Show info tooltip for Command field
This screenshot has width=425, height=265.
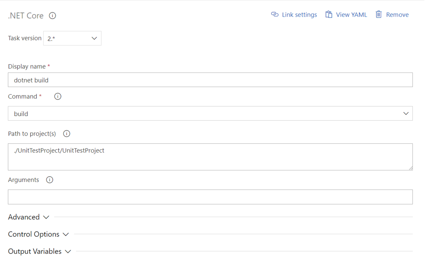[x=58, y=96]
